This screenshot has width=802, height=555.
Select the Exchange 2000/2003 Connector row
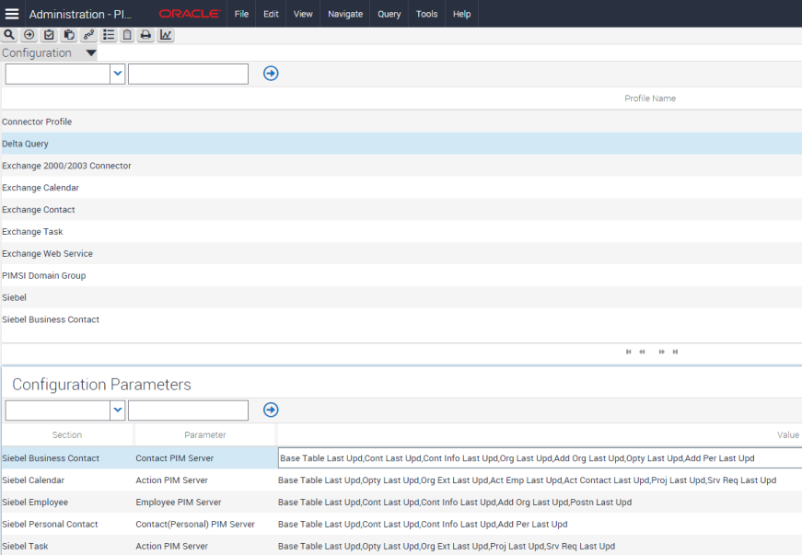(401, 166)
